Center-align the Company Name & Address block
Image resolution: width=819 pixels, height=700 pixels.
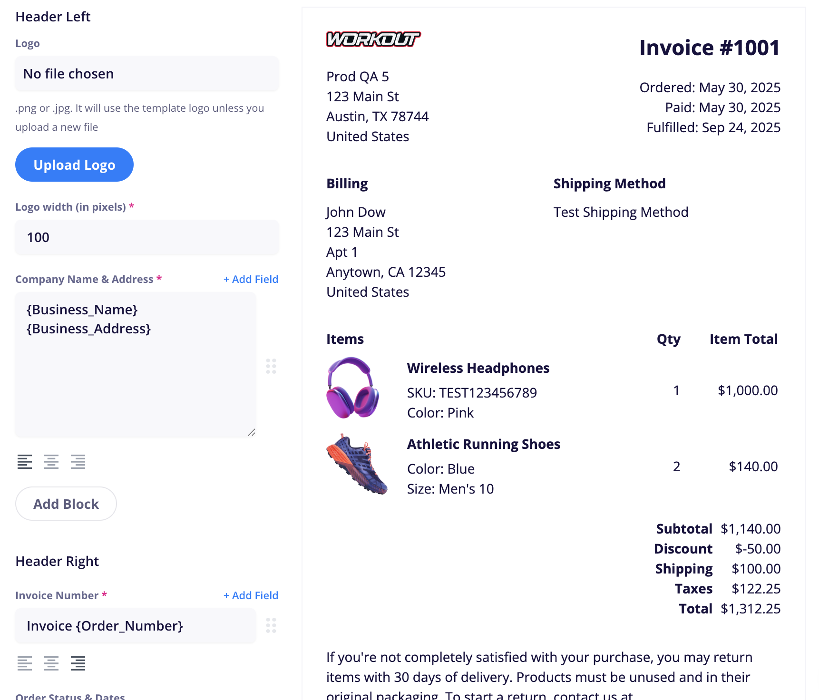click(x=51, y=462)
